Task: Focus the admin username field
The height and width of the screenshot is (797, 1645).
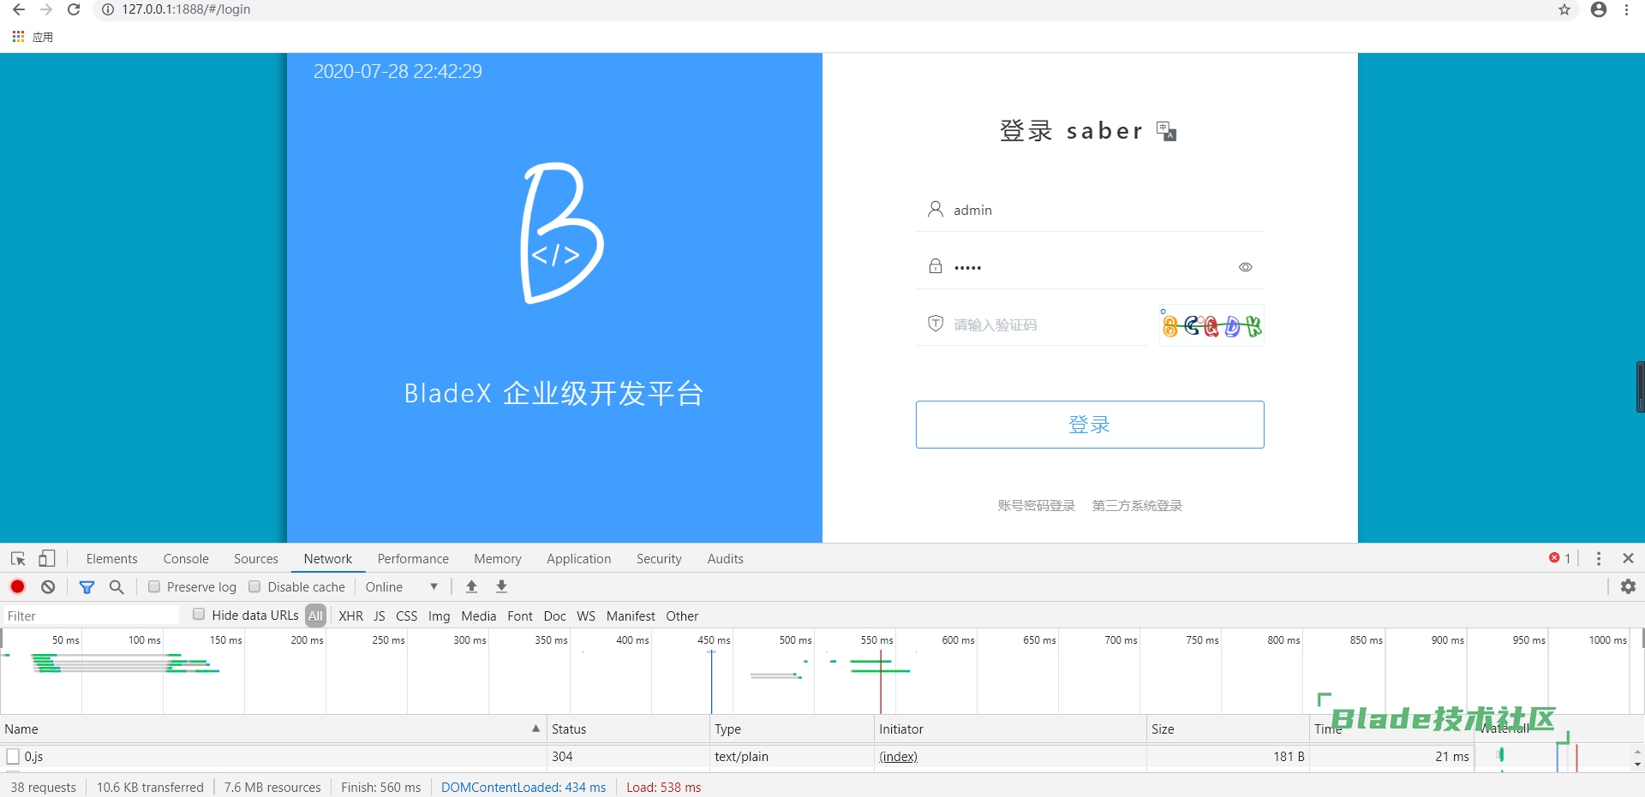Action: click(1090, 210)
